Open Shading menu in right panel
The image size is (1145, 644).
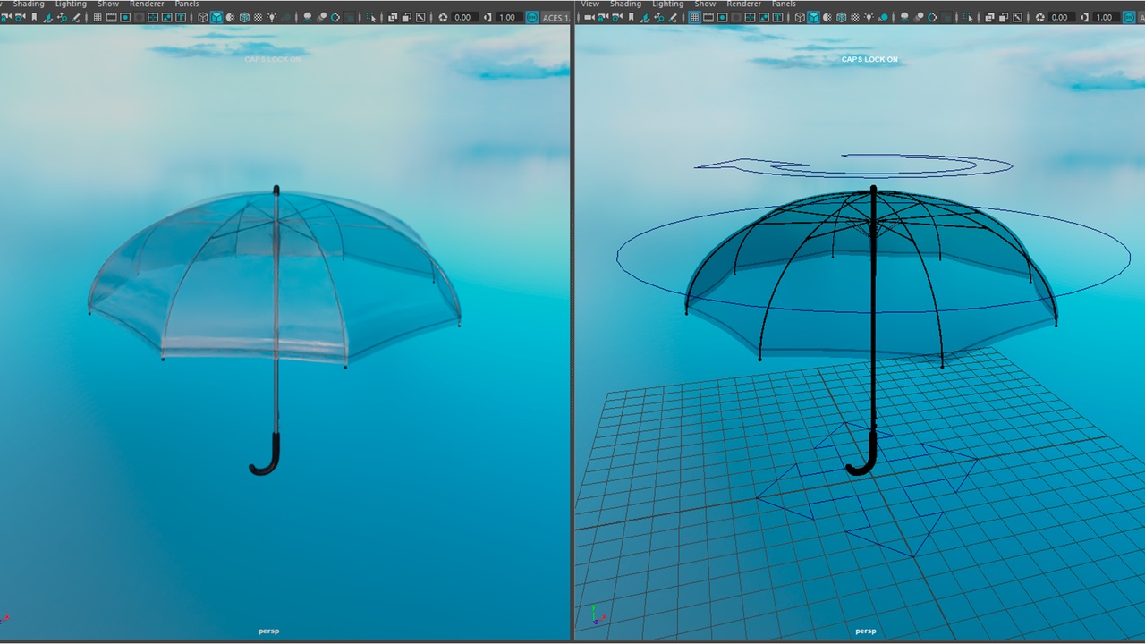click(x=625, y=4)
